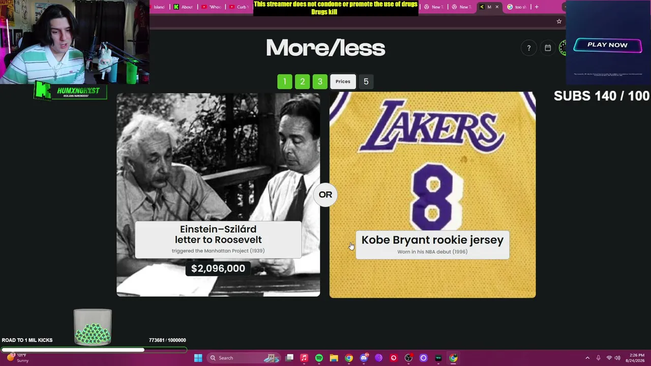Open the microphone tray icon
The width and height of the screenshot is (651, 366).
coord(598,358)
